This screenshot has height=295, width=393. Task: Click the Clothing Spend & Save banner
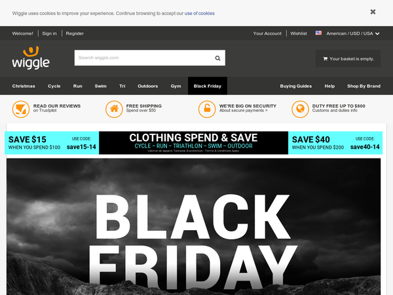tap(193, 143)
